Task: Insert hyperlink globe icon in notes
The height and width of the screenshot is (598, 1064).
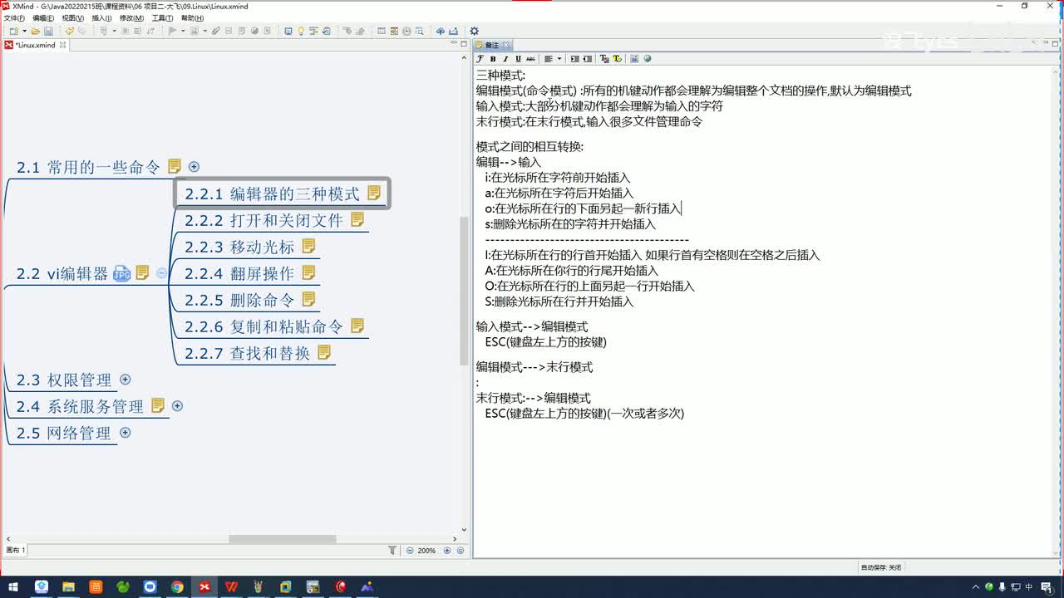Action: point(648,59)
